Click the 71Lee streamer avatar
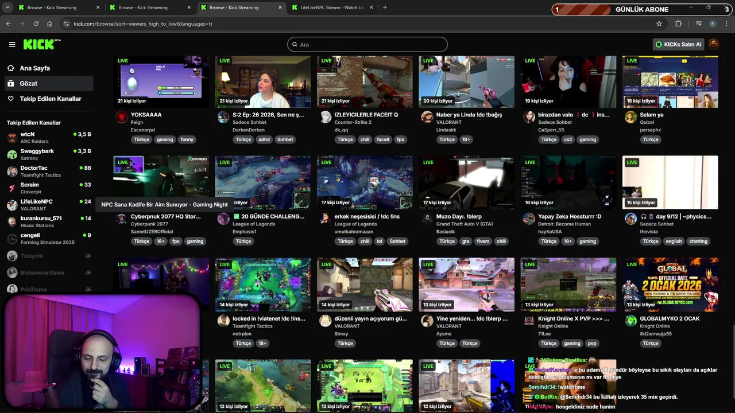 tap(529, 321)
